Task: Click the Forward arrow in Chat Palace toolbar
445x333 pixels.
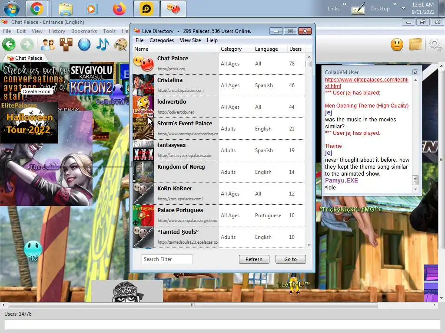Action: point(27,45)
